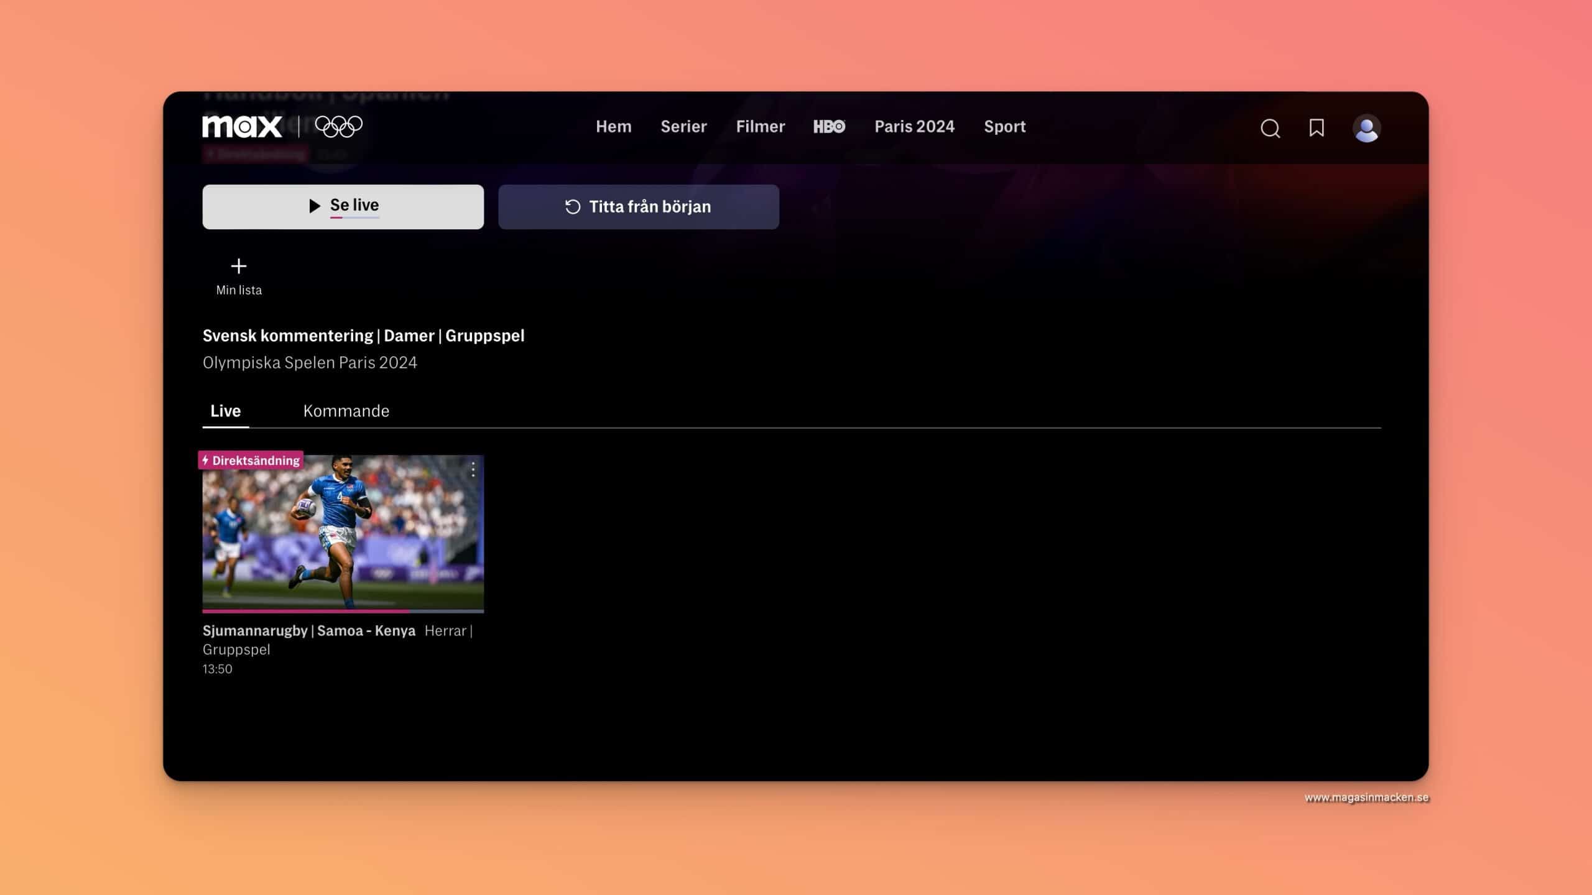The width and height of the screenshot is (1592, 895).
Task: Open Serier in the top menu
Action: [683, 127]
